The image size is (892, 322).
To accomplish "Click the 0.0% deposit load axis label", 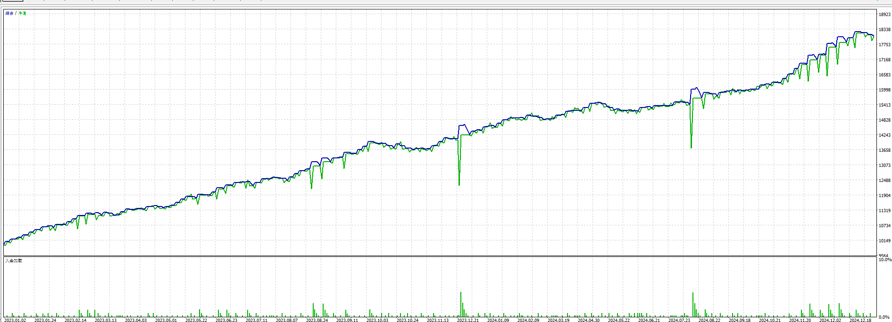I will [x=884, y=317].
